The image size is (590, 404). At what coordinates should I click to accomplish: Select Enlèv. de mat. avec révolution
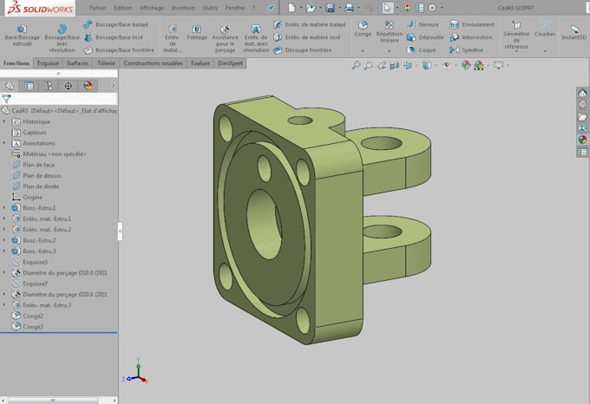(256, 38)
